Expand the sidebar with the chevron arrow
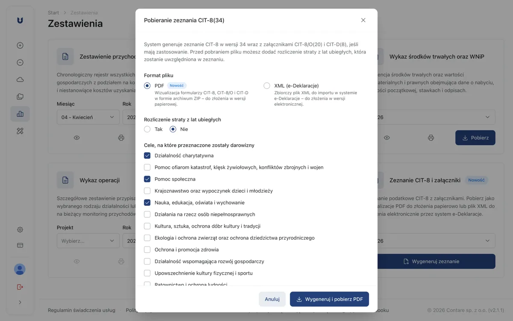This screenshot has width=513, height=321. click(x=20, y=303)
